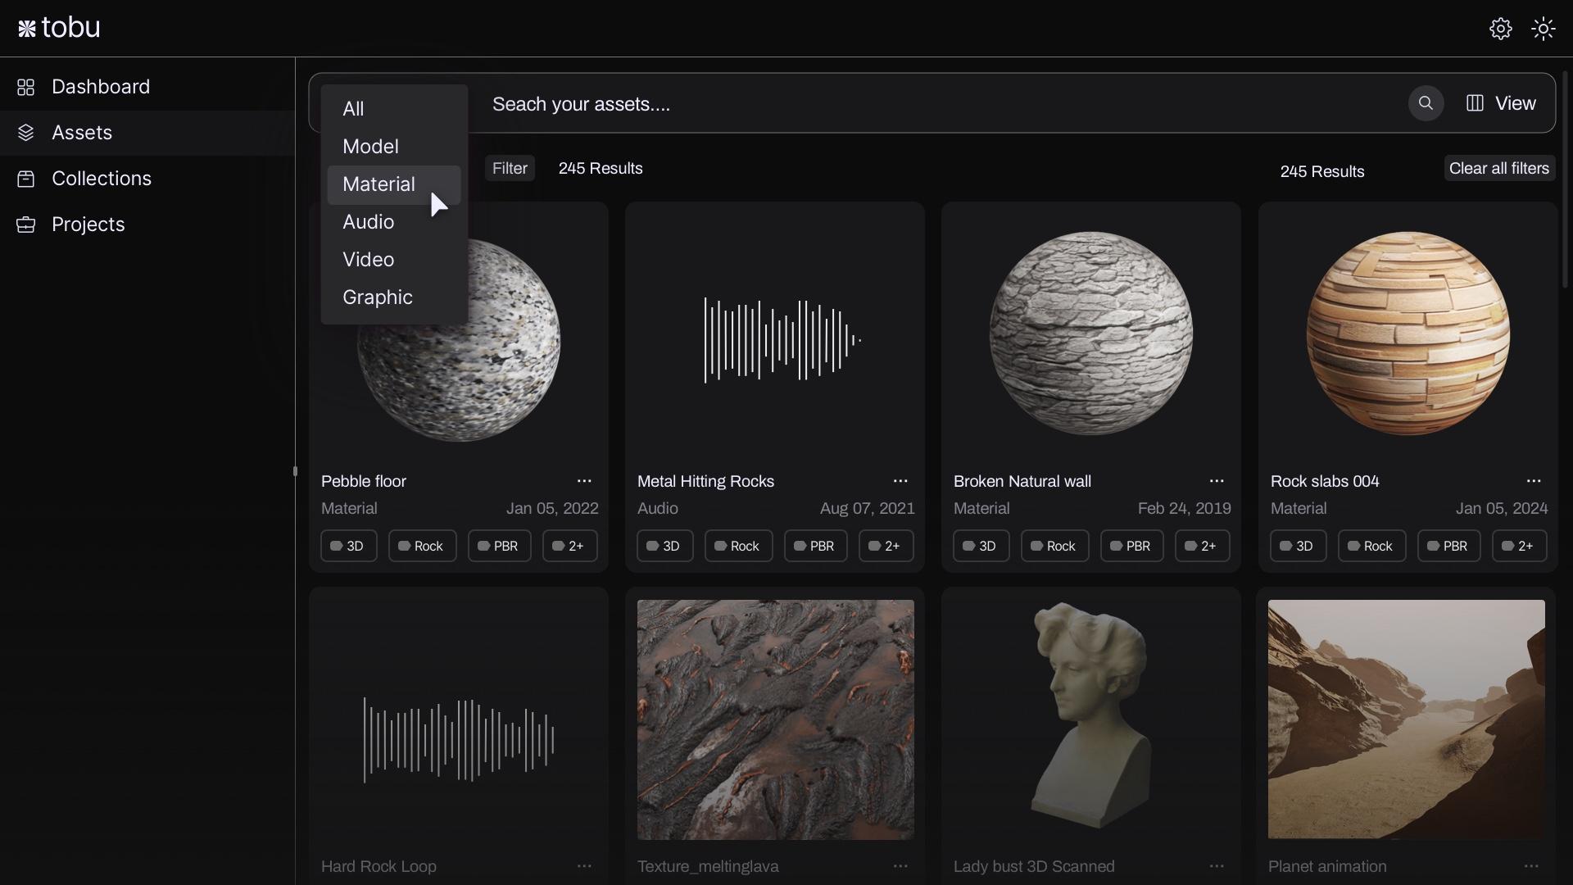This screenshot has height=885, width=1573.
Task: Choose Audio in the type dropdown
Action: click(x=394, y=222)
